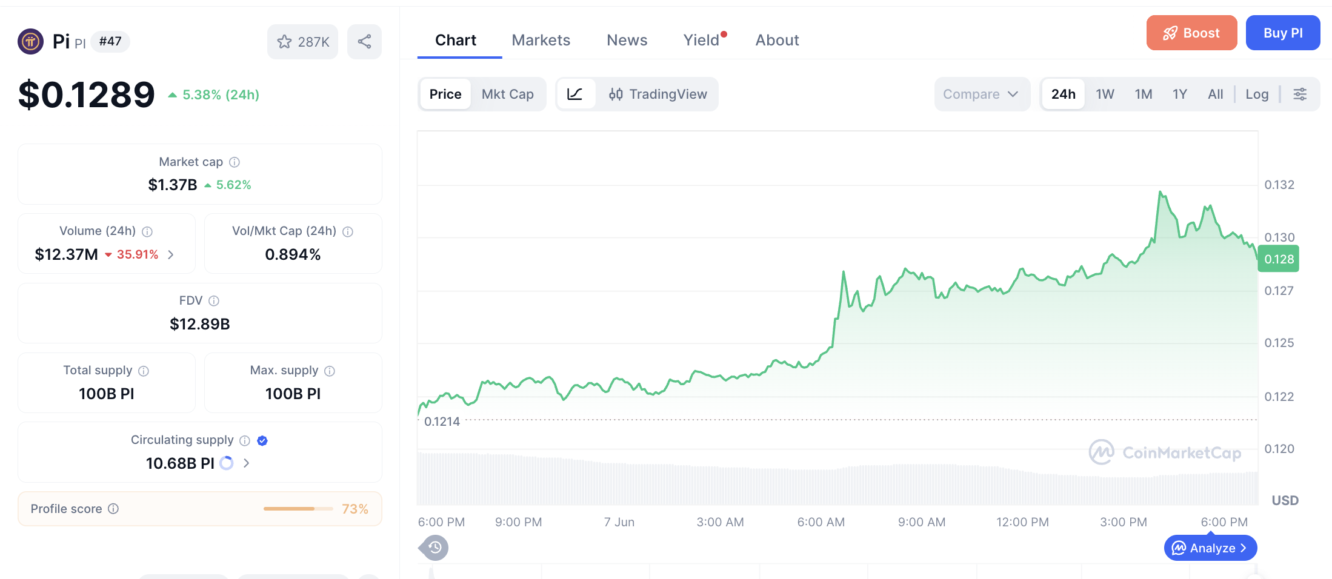This screenshot has height=579, width=1332.
Task: Click the $12.89B FDV value
Action: 200,324
